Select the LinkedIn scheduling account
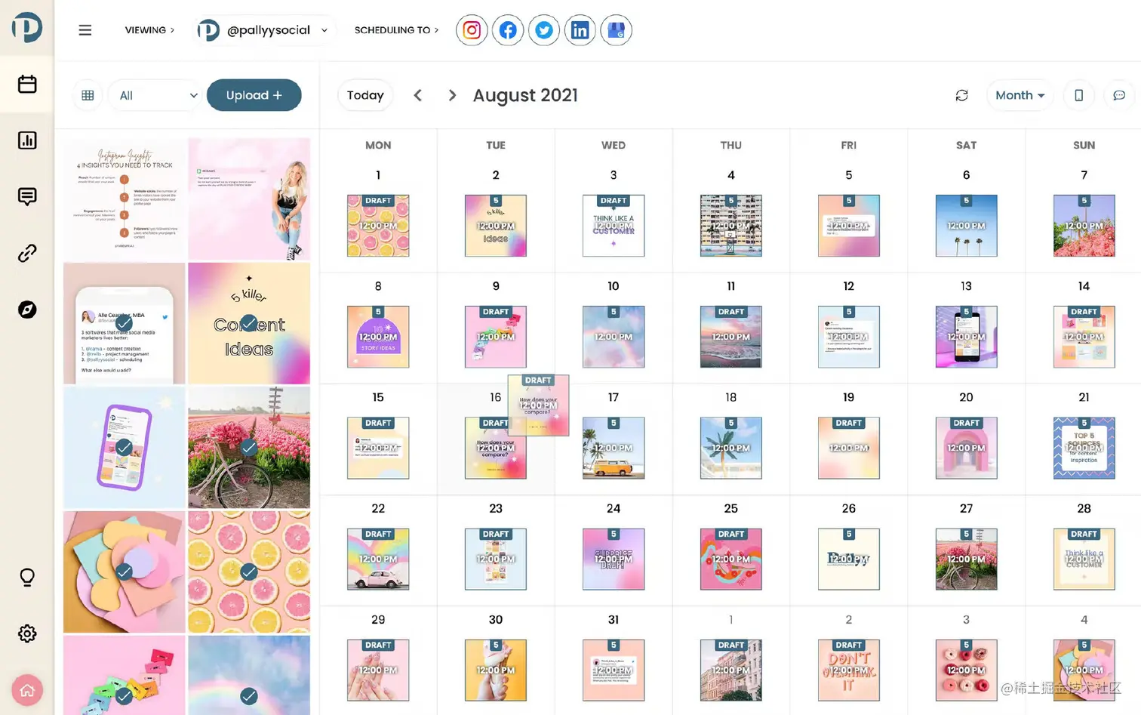 coord(580,30)
